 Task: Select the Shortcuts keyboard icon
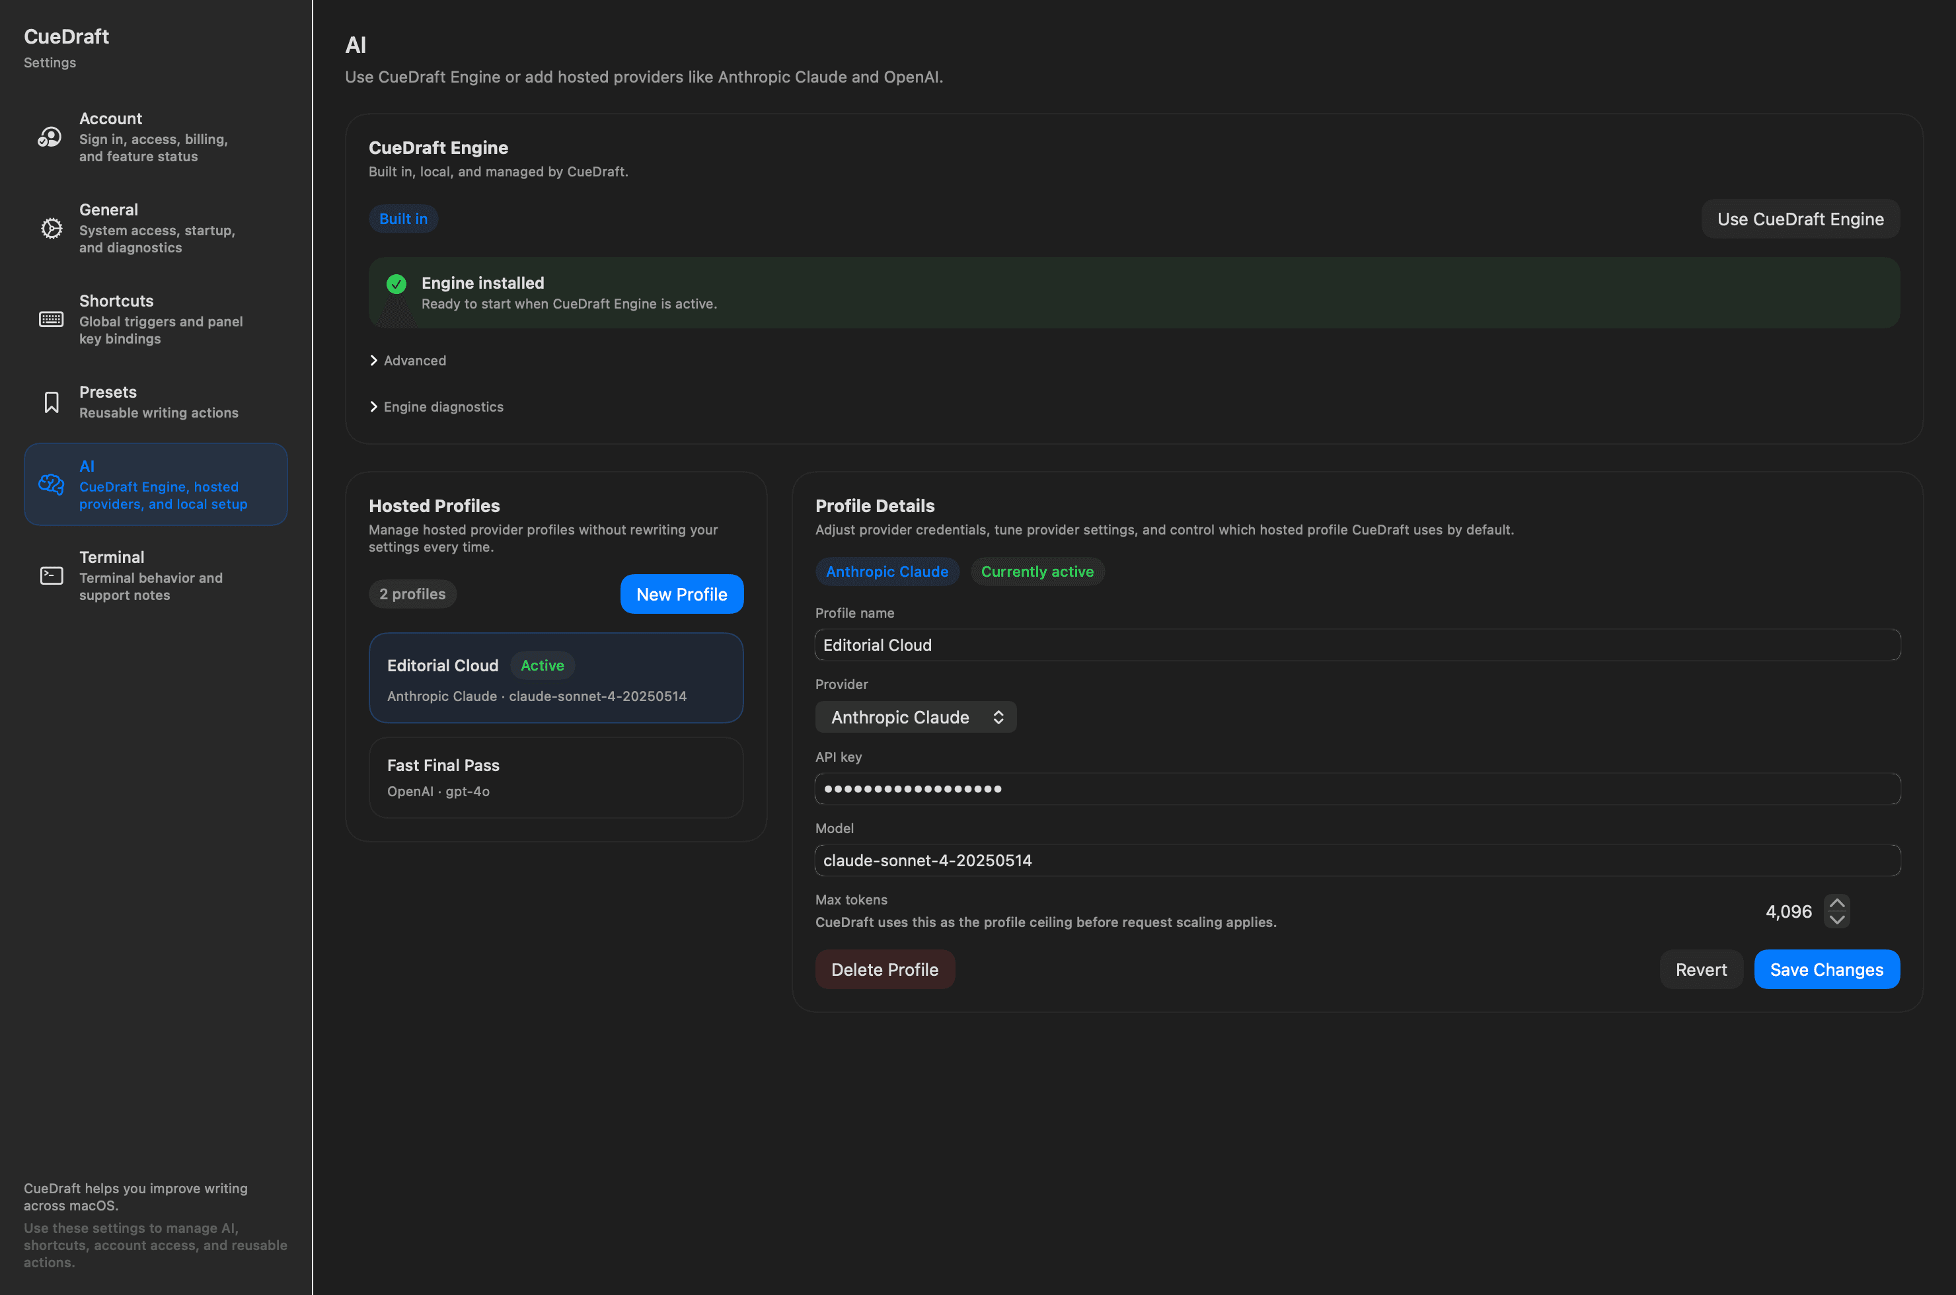[50, 318]
